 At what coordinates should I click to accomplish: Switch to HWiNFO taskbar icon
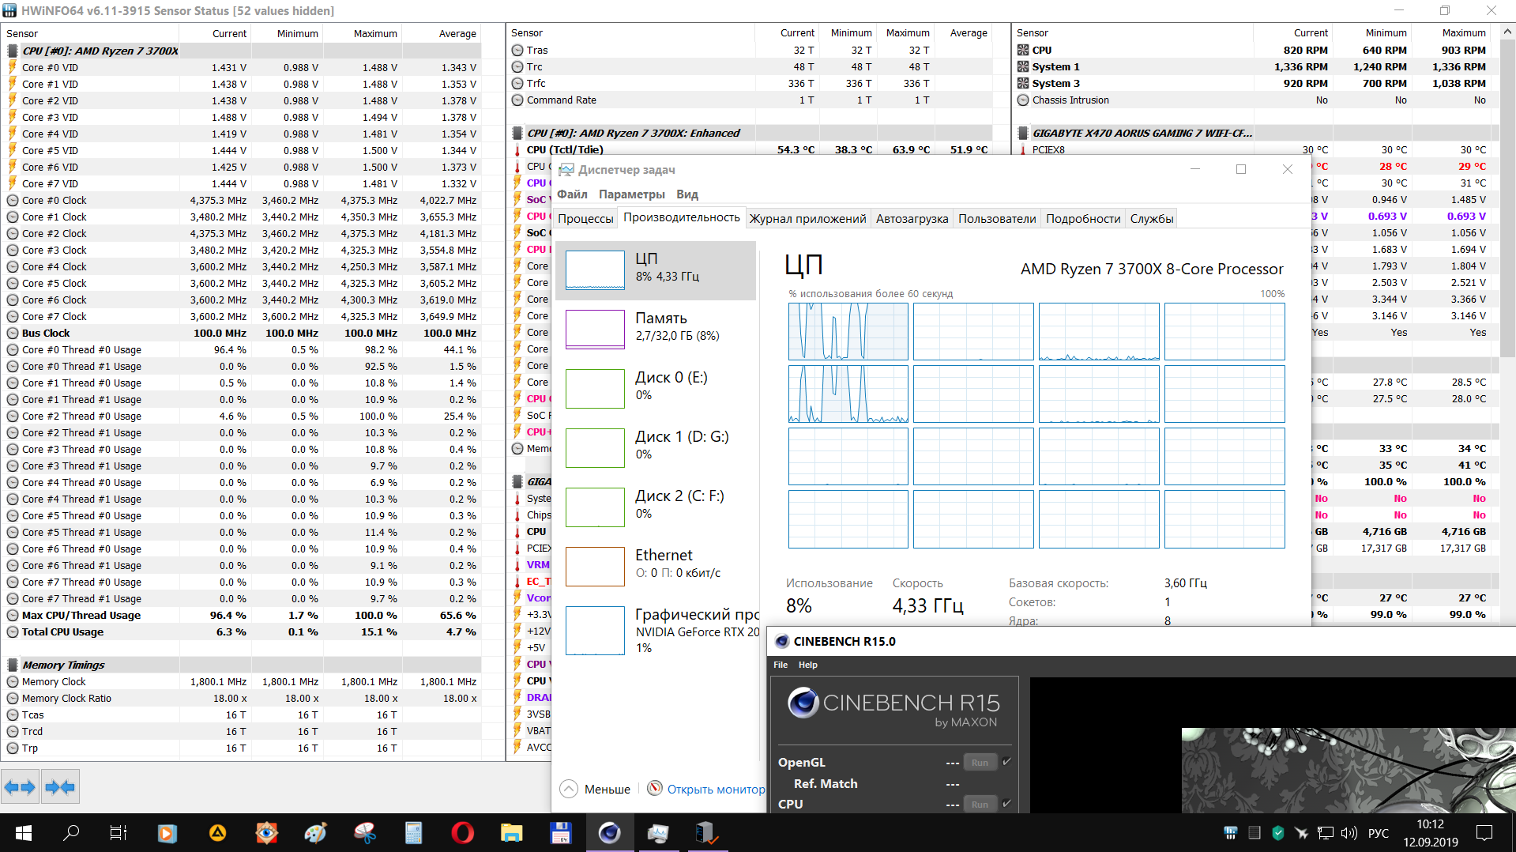(x=707, y=832)
